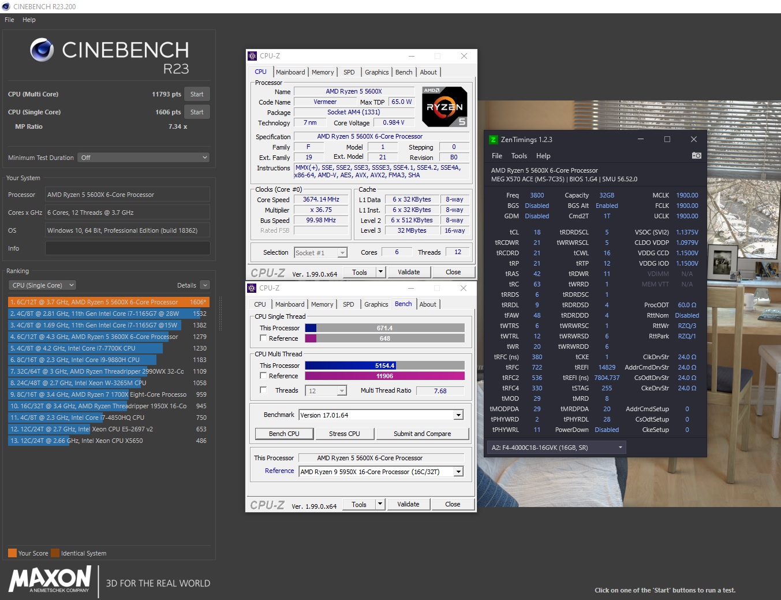Close the ZenTimings window
Image resolution: width=781 pixels, height=600 pixels.
[694, 139]
